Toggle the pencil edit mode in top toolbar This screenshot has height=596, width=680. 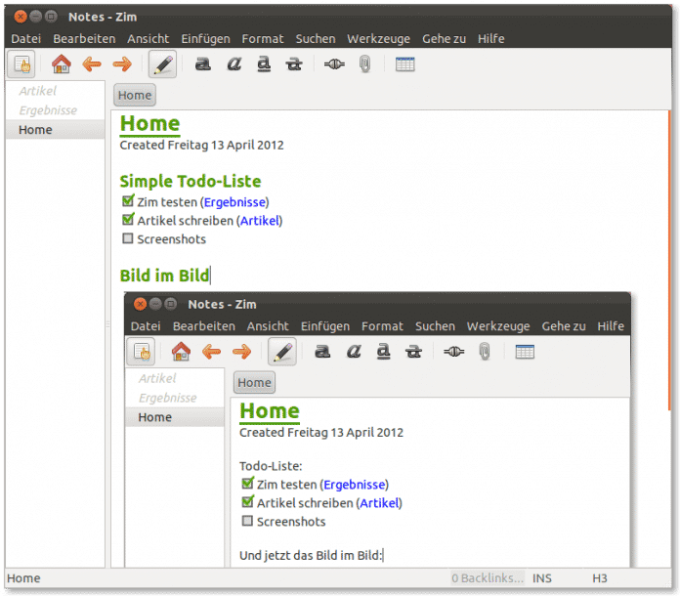pos(163,64)
